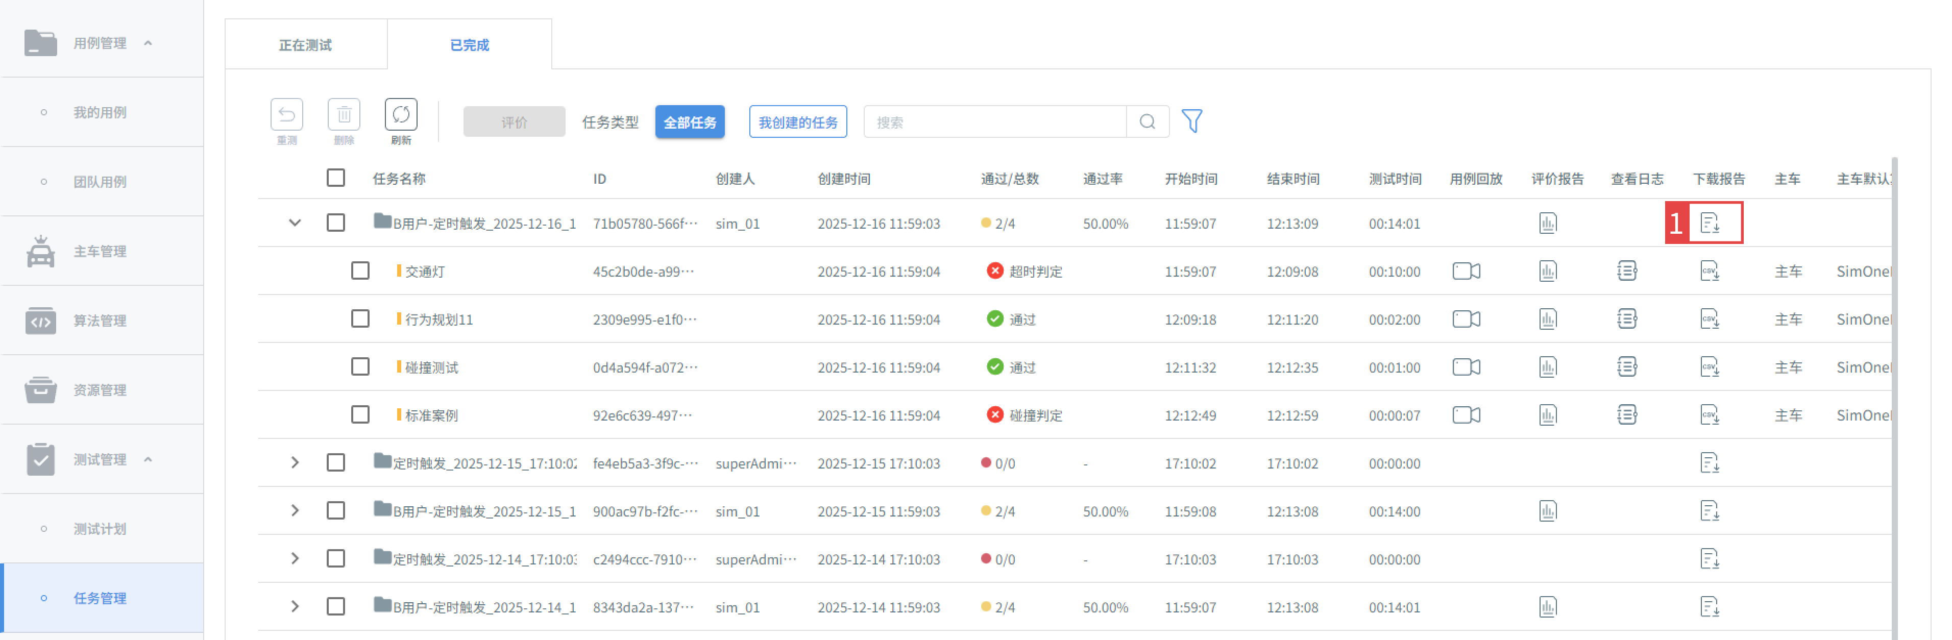
Task: Download report for task 8343da2a-137
Action: (1710, 607)
